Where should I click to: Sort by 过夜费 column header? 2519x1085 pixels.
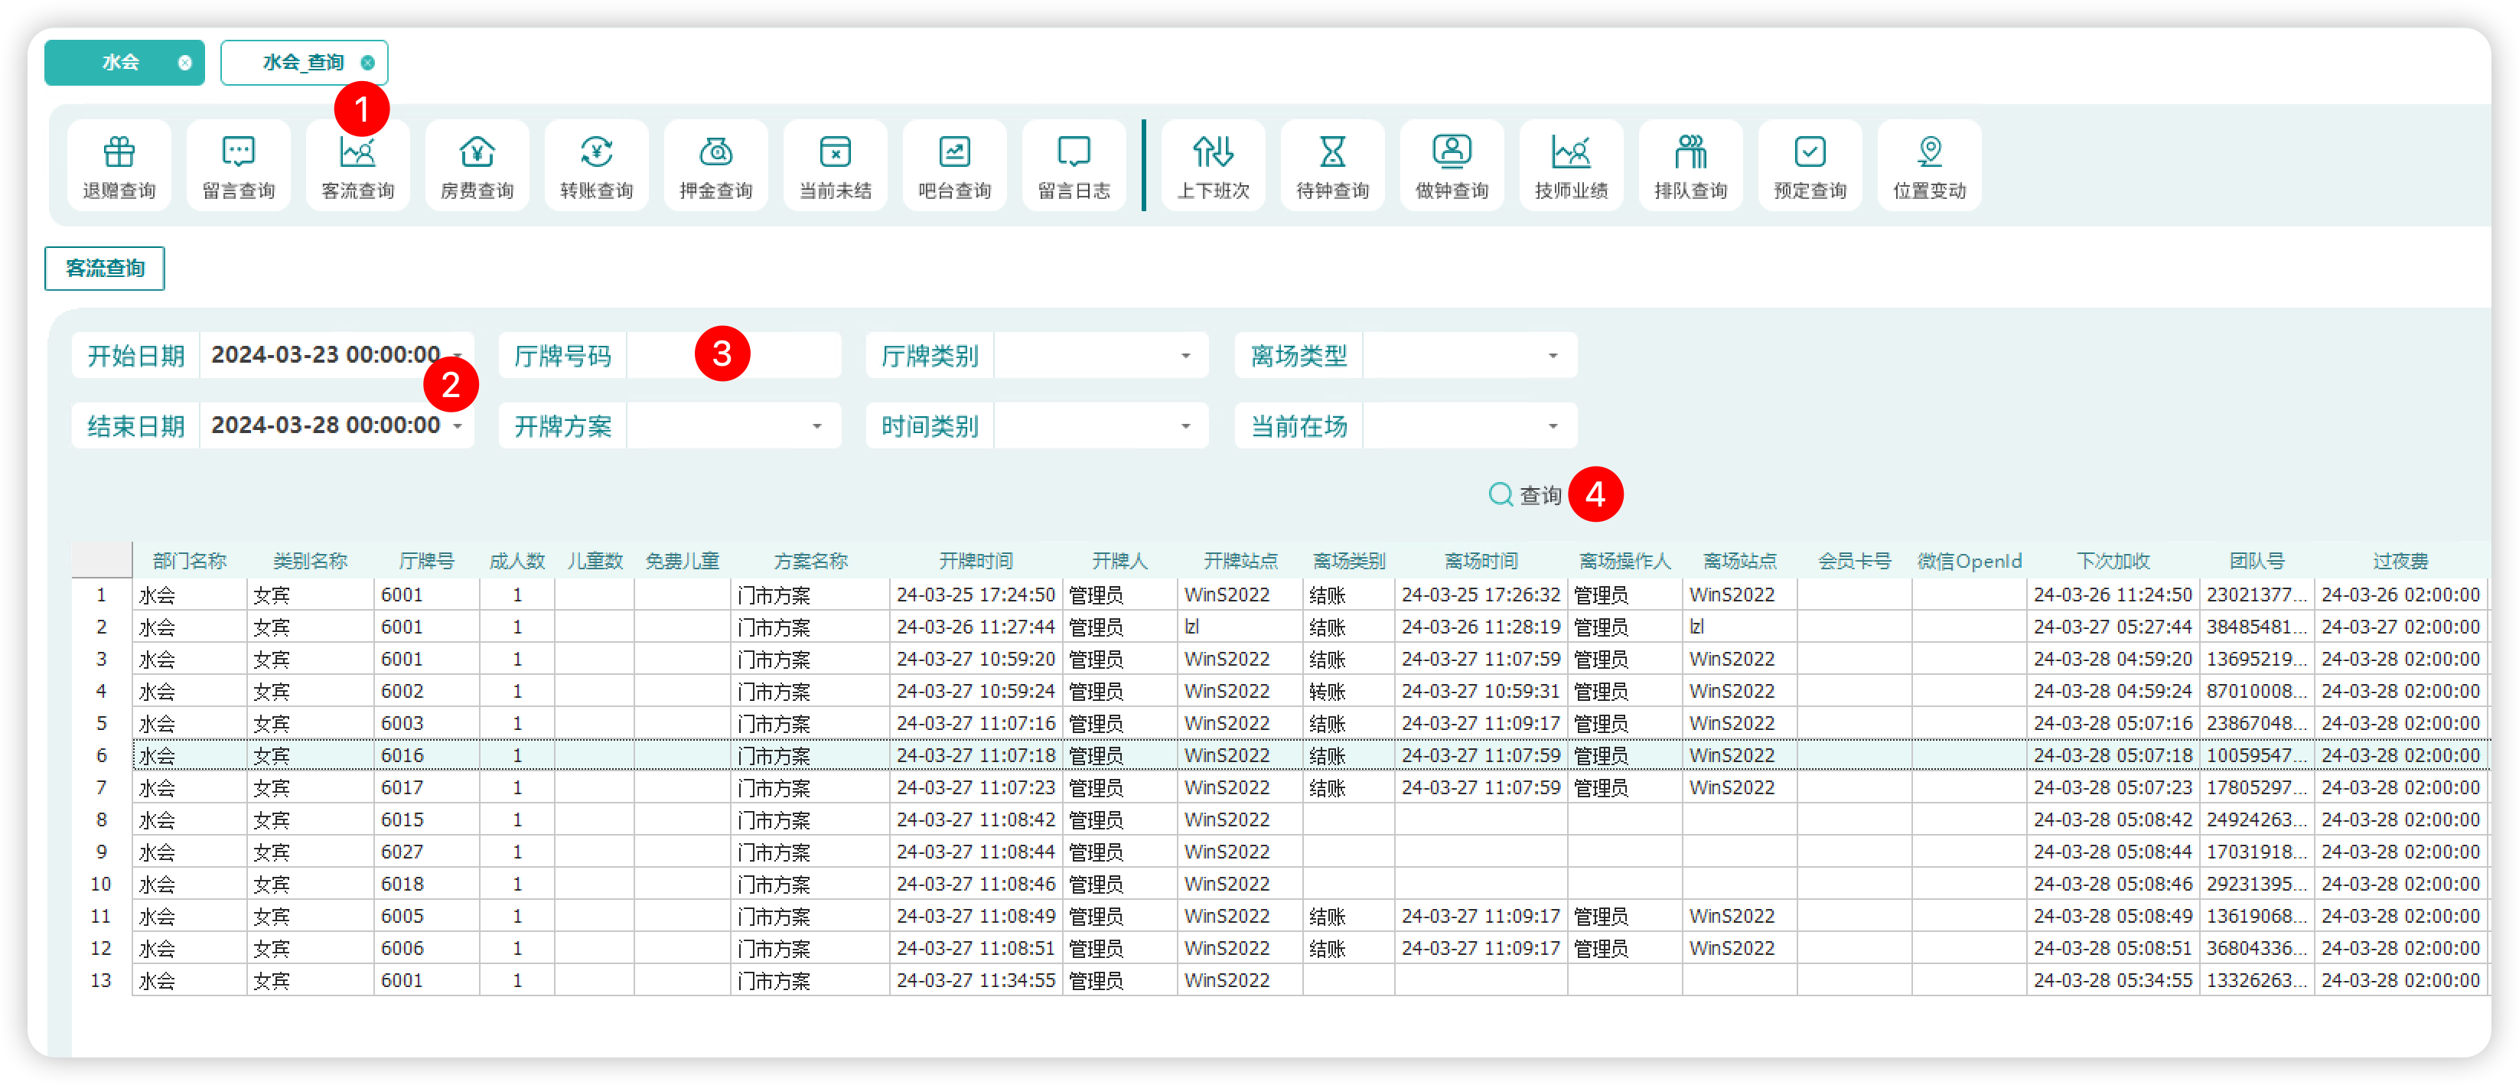point(2400,560)
